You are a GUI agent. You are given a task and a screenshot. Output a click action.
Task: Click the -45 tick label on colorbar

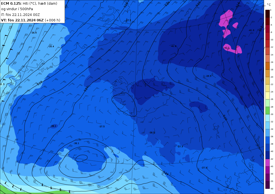272,166
